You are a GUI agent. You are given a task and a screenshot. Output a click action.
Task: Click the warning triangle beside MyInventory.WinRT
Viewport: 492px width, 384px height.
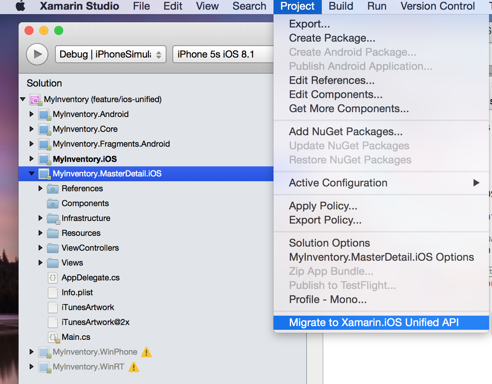pos(134,367)
